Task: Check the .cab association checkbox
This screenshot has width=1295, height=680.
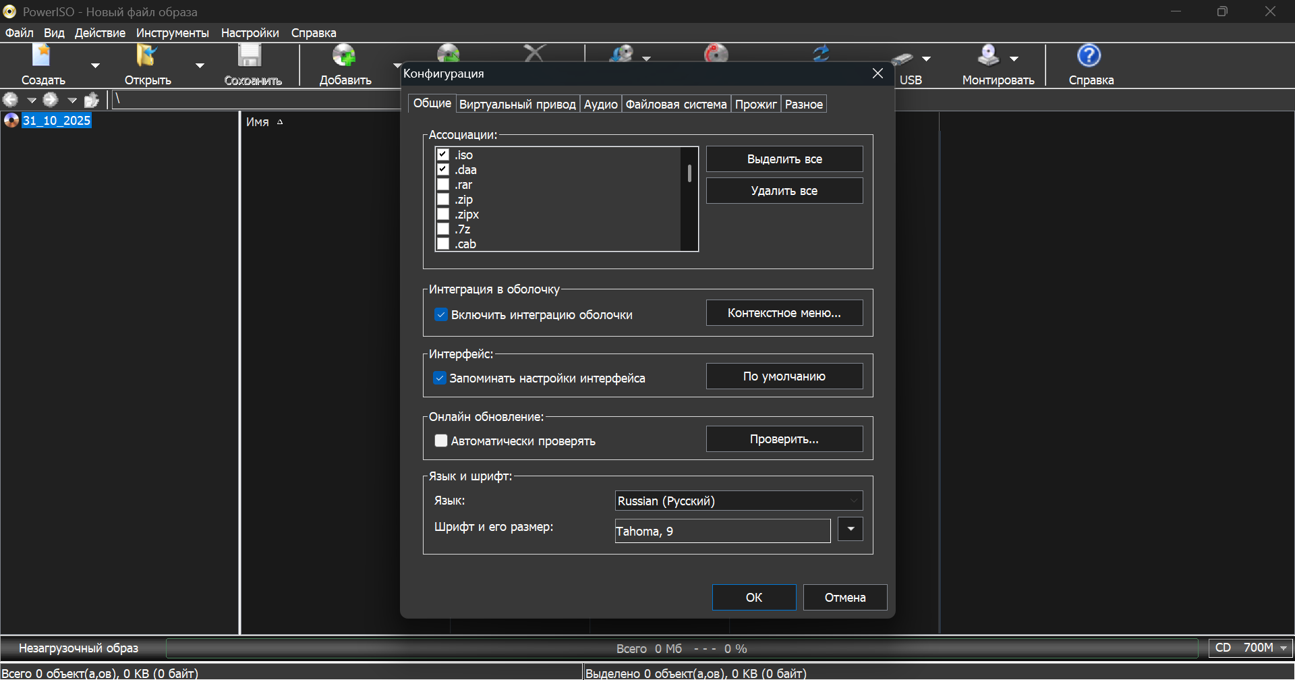Action: point(443,244)
